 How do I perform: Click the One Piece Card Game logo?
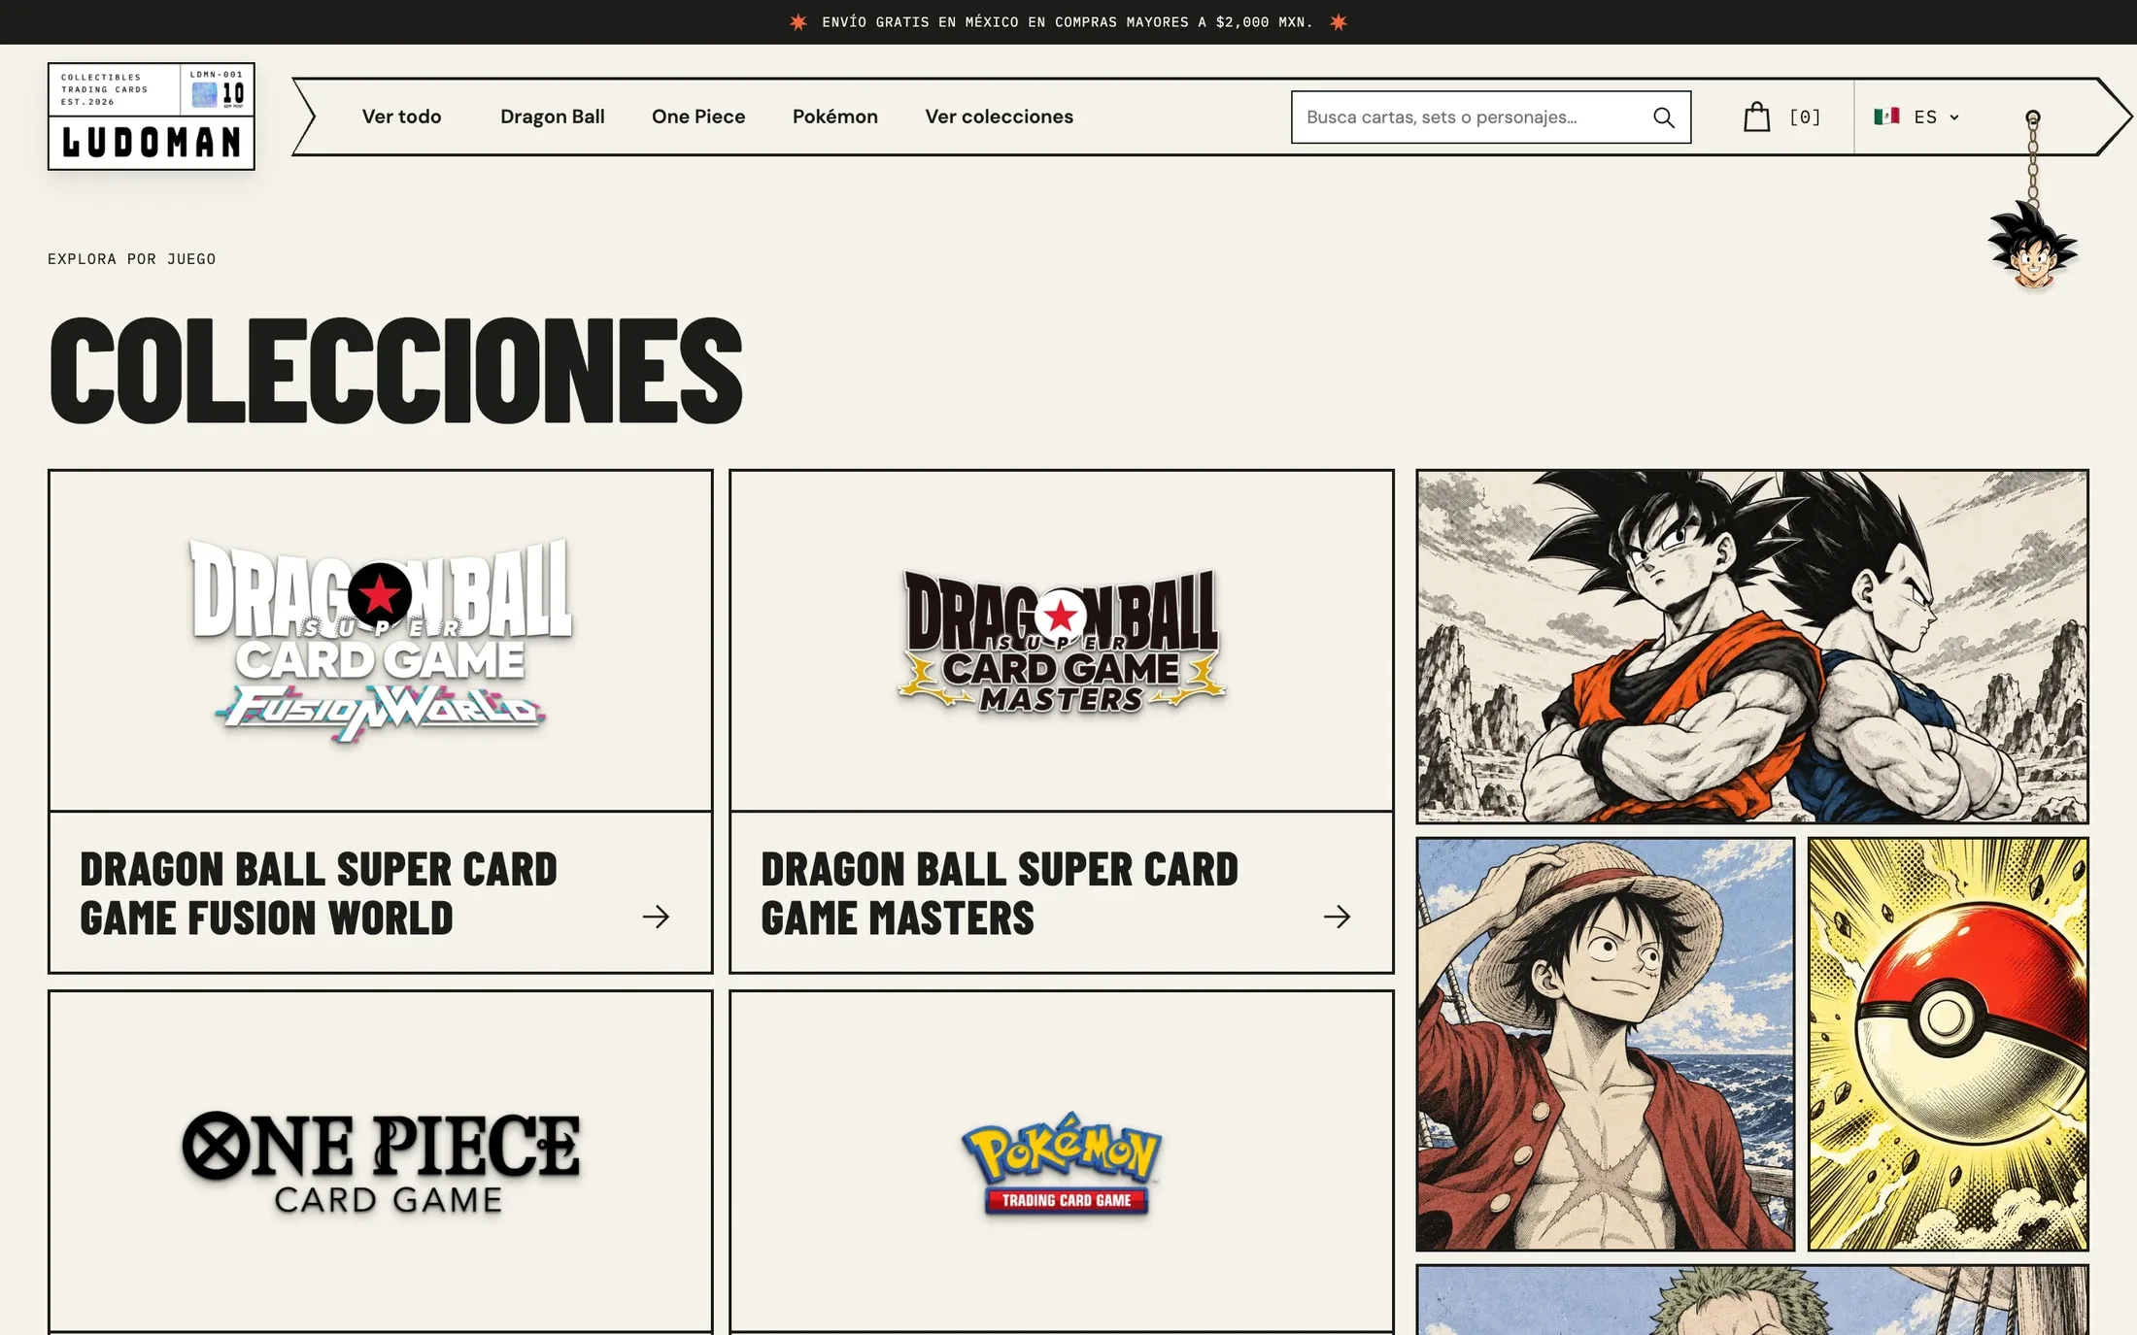point(381,1162)
